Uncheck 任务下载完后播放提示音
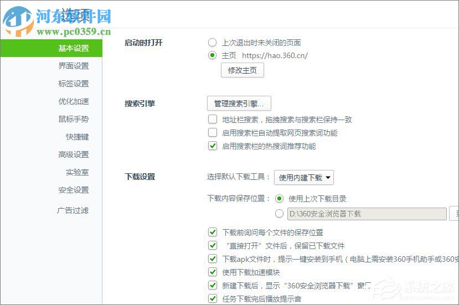This screenshot has width=459, height=305. [213, 298]
